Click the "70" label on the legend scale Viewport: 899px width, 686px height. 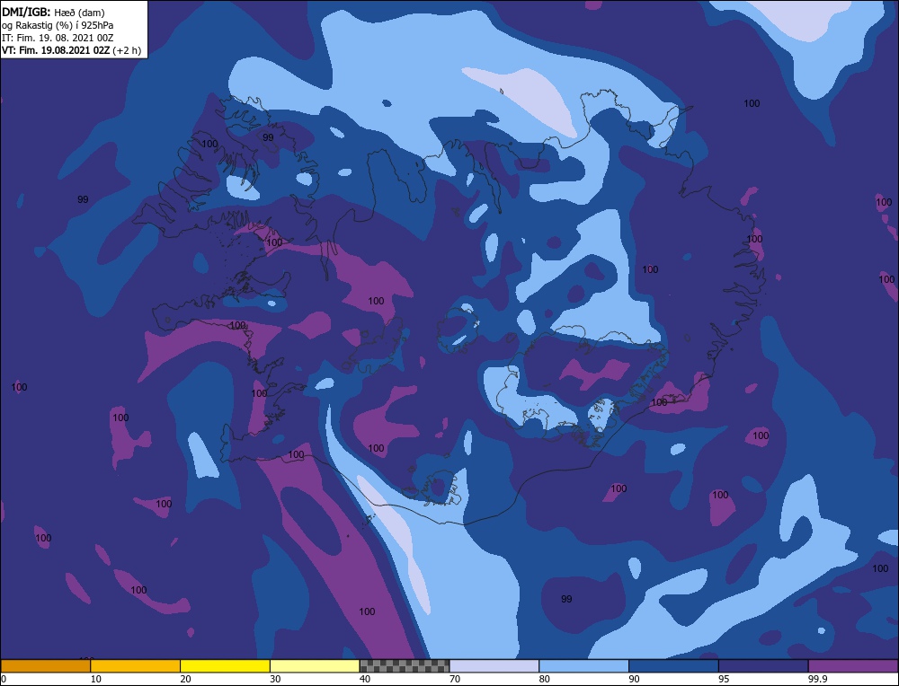pos(454,679)
